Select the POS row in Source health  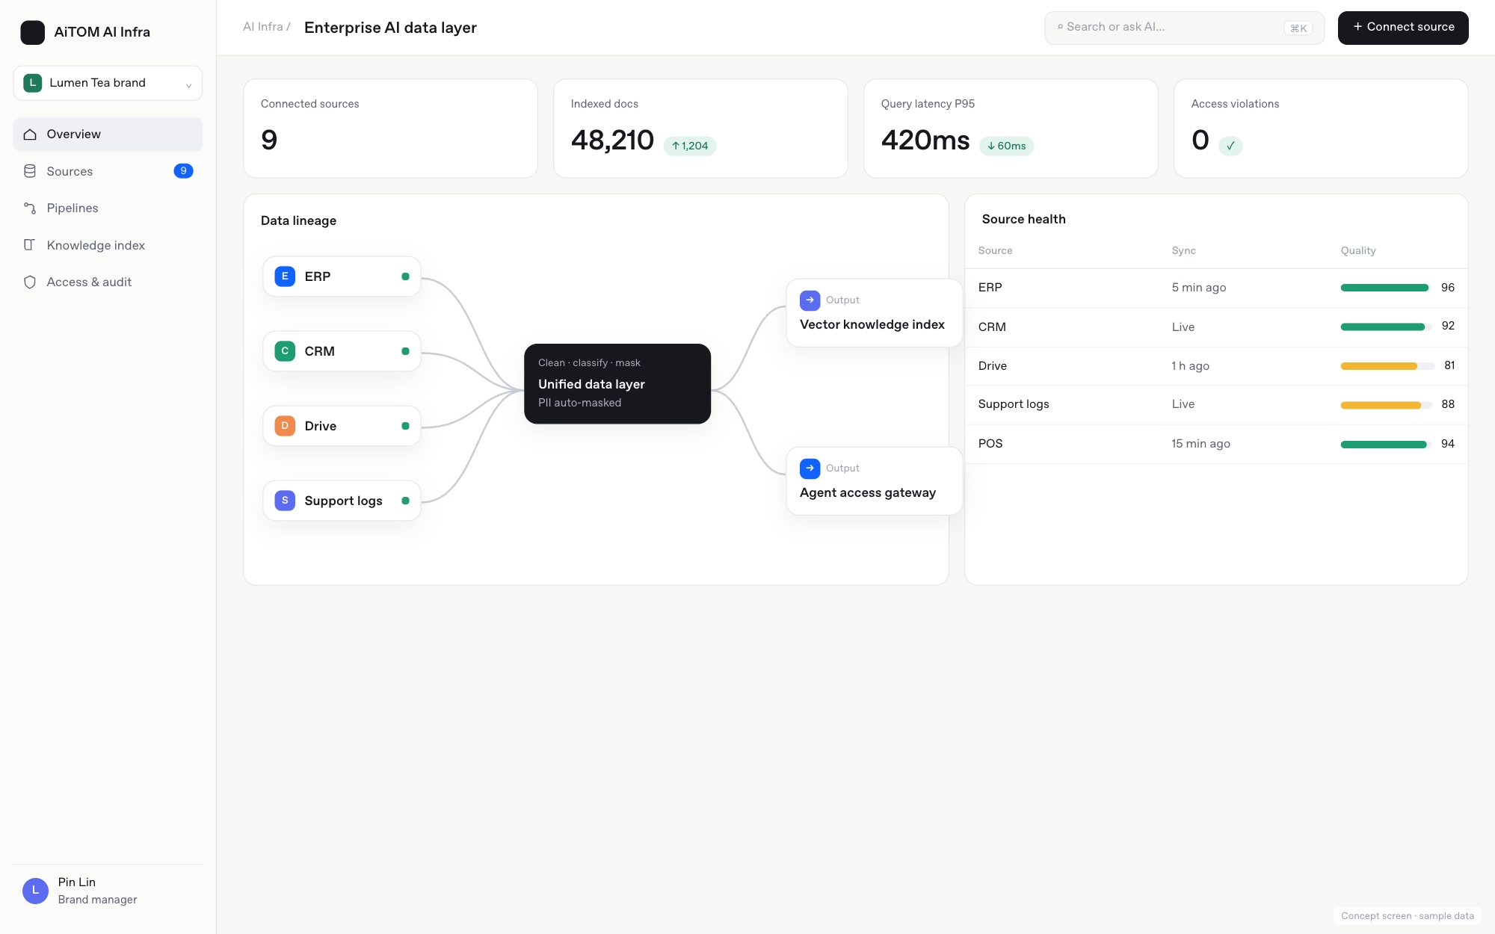(x=1216, y=444)
